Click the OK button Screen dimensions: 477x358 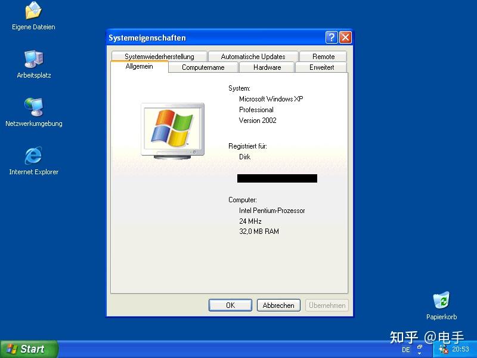(230, 305)
